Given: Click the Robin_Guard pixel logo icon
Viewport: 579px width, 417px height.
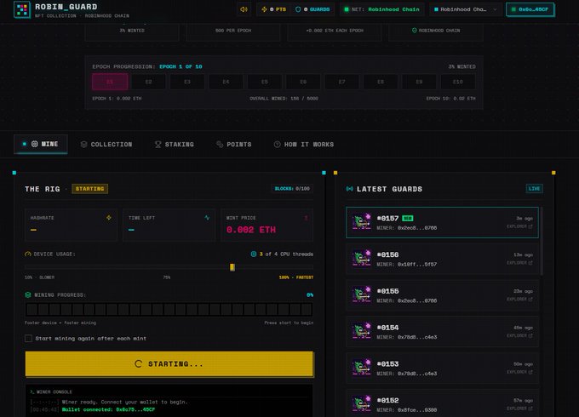Looking at the screenshot, I should 22,9.
